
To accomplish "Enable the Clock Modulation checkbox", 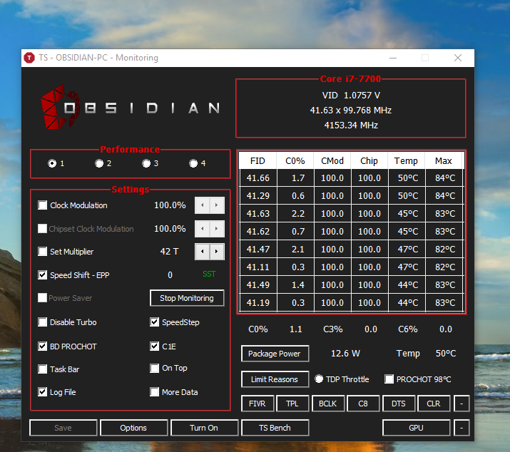I will tap(42, 205).
